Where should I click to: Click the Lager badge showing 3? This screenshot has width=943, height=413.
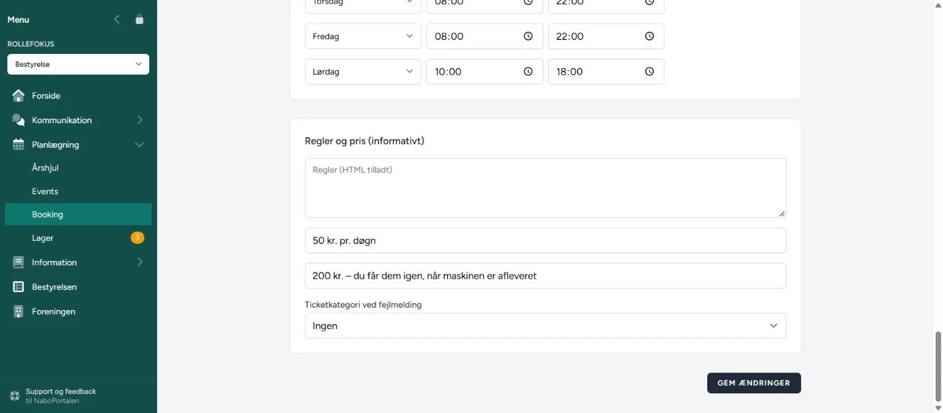point(137,237)
